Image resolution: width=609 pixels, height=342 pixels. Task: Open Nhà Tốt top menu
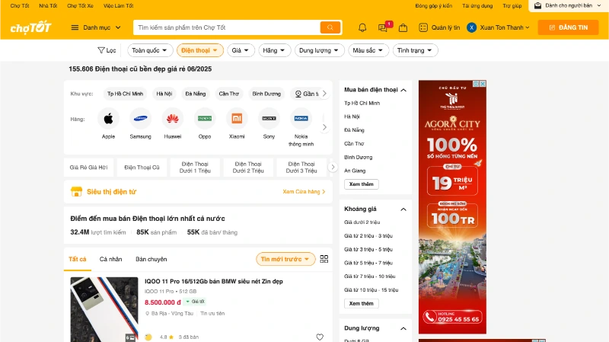48,6
